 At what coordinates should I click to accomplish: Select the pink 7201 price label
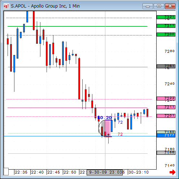(x=166, y=116)
